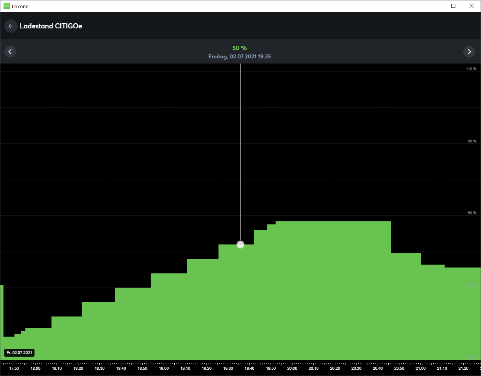Viewport: 481px width, 376px height.
Task: Advance to the next time period with the right chevron
Action: [x=469, y=52]
